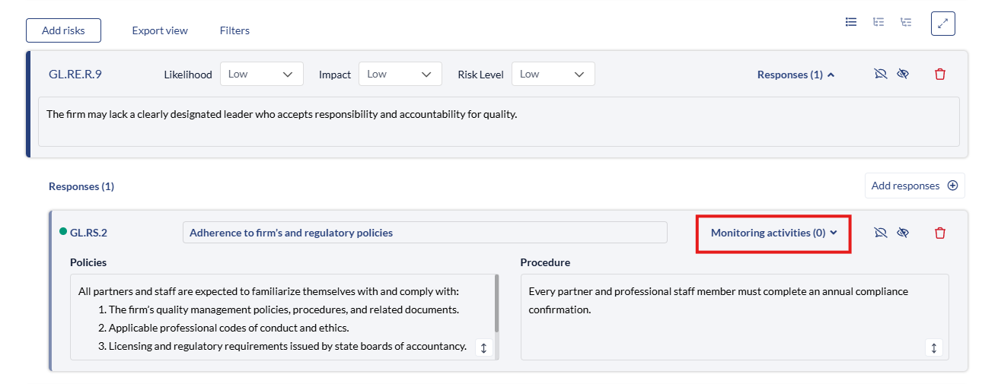998x384 pixels.
Task: Toggle visibility eye for risk GL.RE.R.9
Action: pyautogui.click(x=903, y=75)
